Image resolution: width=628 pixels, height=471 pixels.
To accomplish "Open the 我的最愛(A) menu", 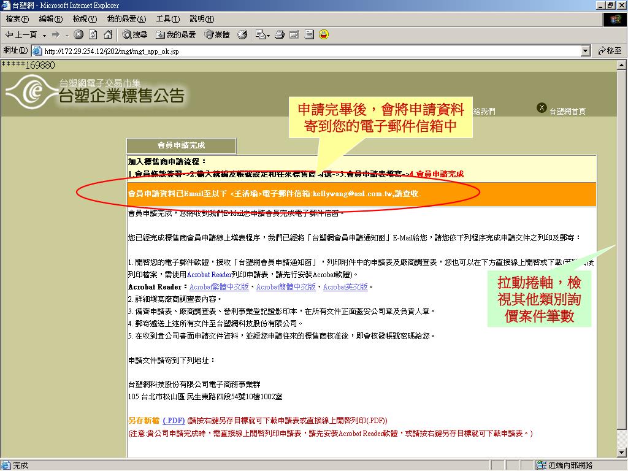I will [126, 19].
